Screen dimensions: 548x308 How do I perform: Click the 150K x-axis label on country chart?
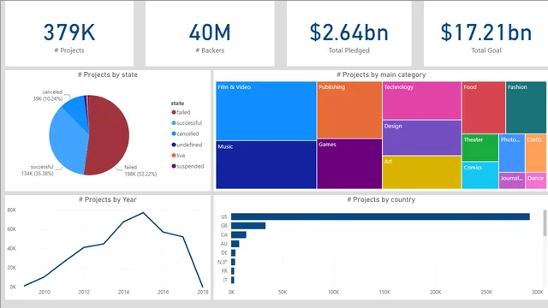pos(384,292)
